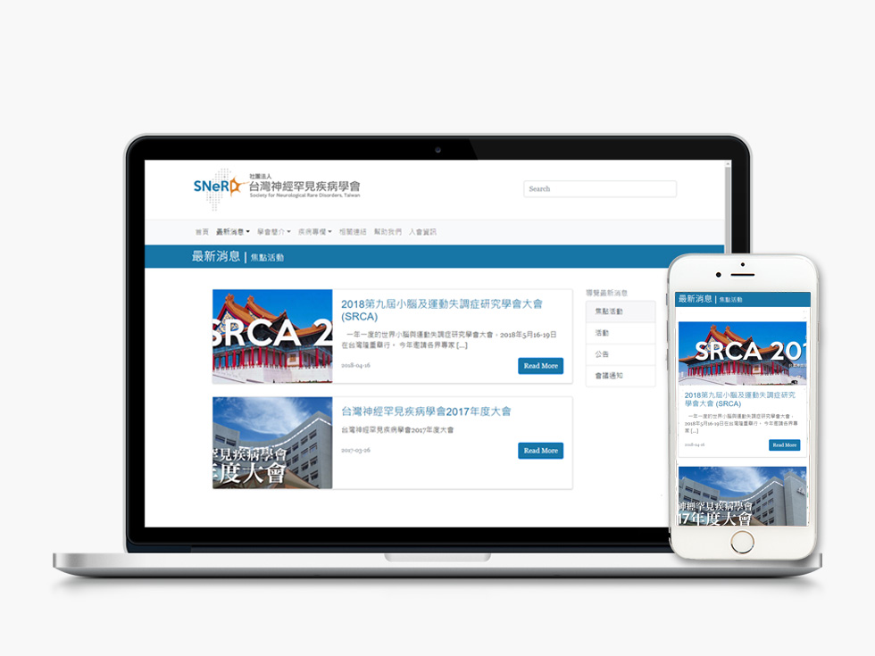Tap Read More on the phone screen
The height and width of the screenshot is (656, 875).
pos(784,444)
